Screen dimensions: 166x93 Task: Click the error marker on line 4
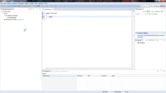pyautogui.click(x=43, y=17)
